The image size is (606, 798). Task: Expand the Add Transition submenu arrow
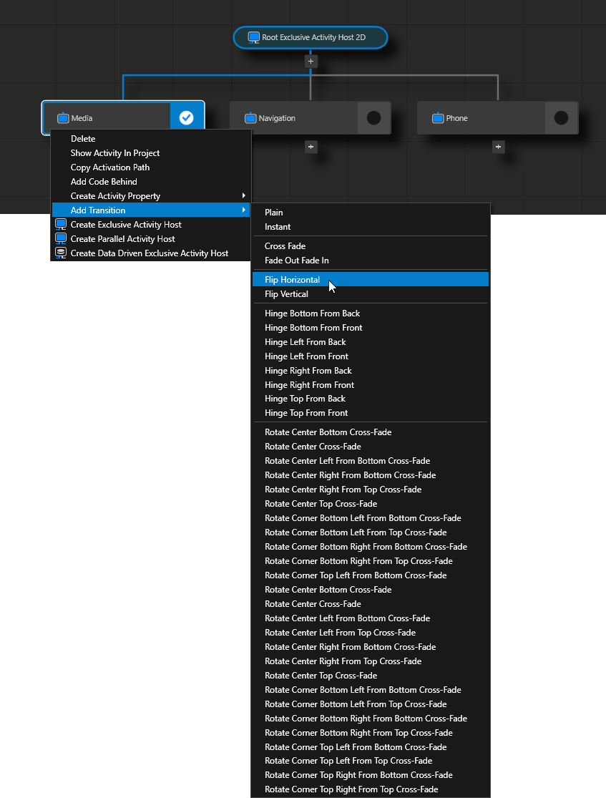coord(244,210)
